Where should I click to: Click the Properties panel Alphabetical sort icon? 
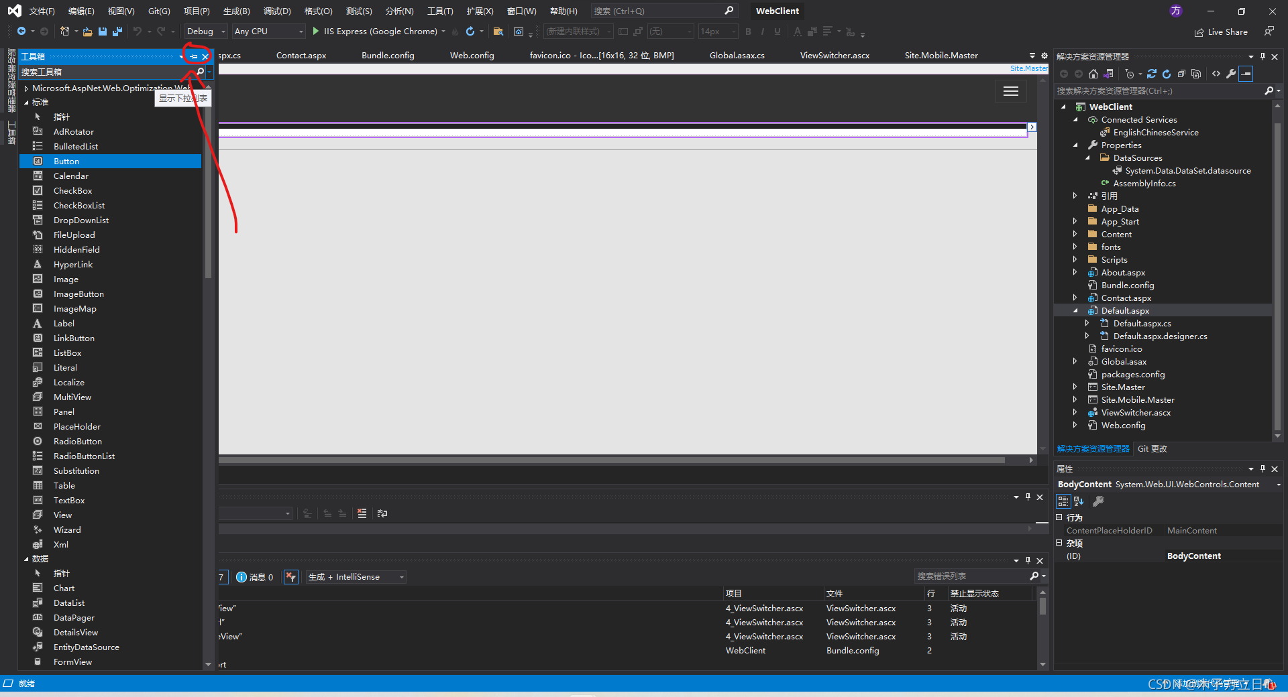click(1079, 501)
